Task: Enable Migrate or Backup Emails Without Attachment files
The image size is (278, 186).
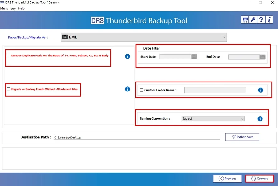Action: pos(8,89)
